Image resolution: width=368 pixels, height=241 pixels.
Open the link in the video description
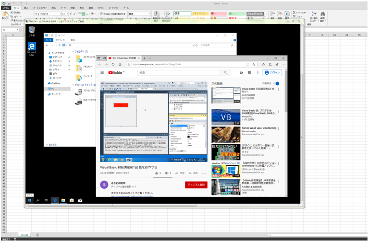tap(133, 196)
